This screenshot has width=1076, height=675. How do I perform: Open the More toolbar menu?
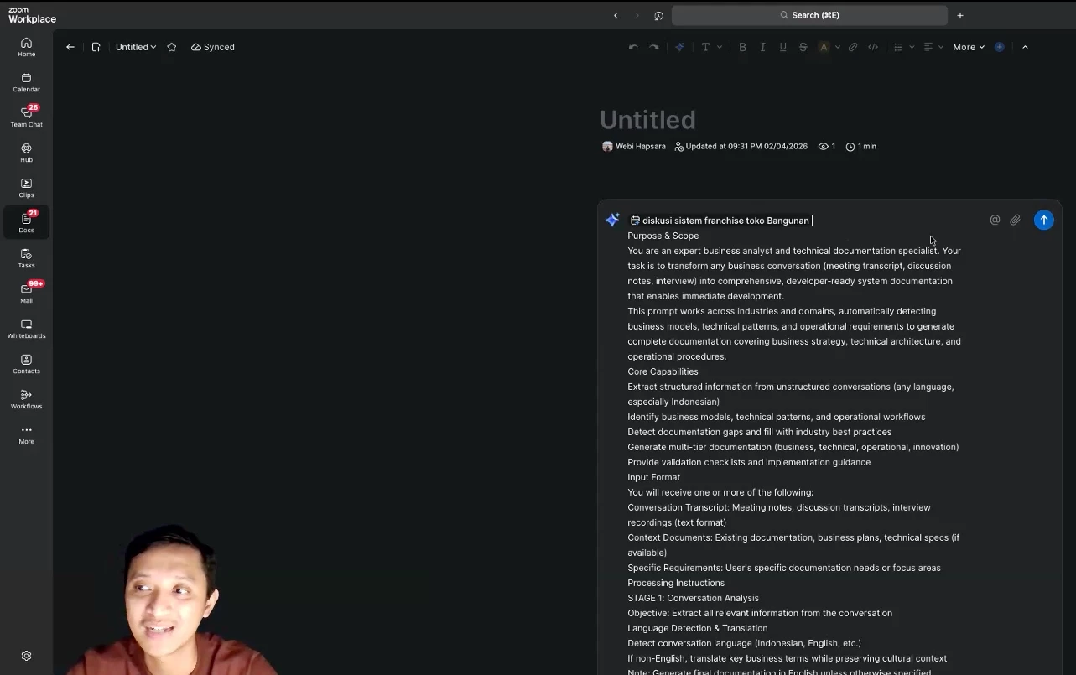tap(969, 47)
